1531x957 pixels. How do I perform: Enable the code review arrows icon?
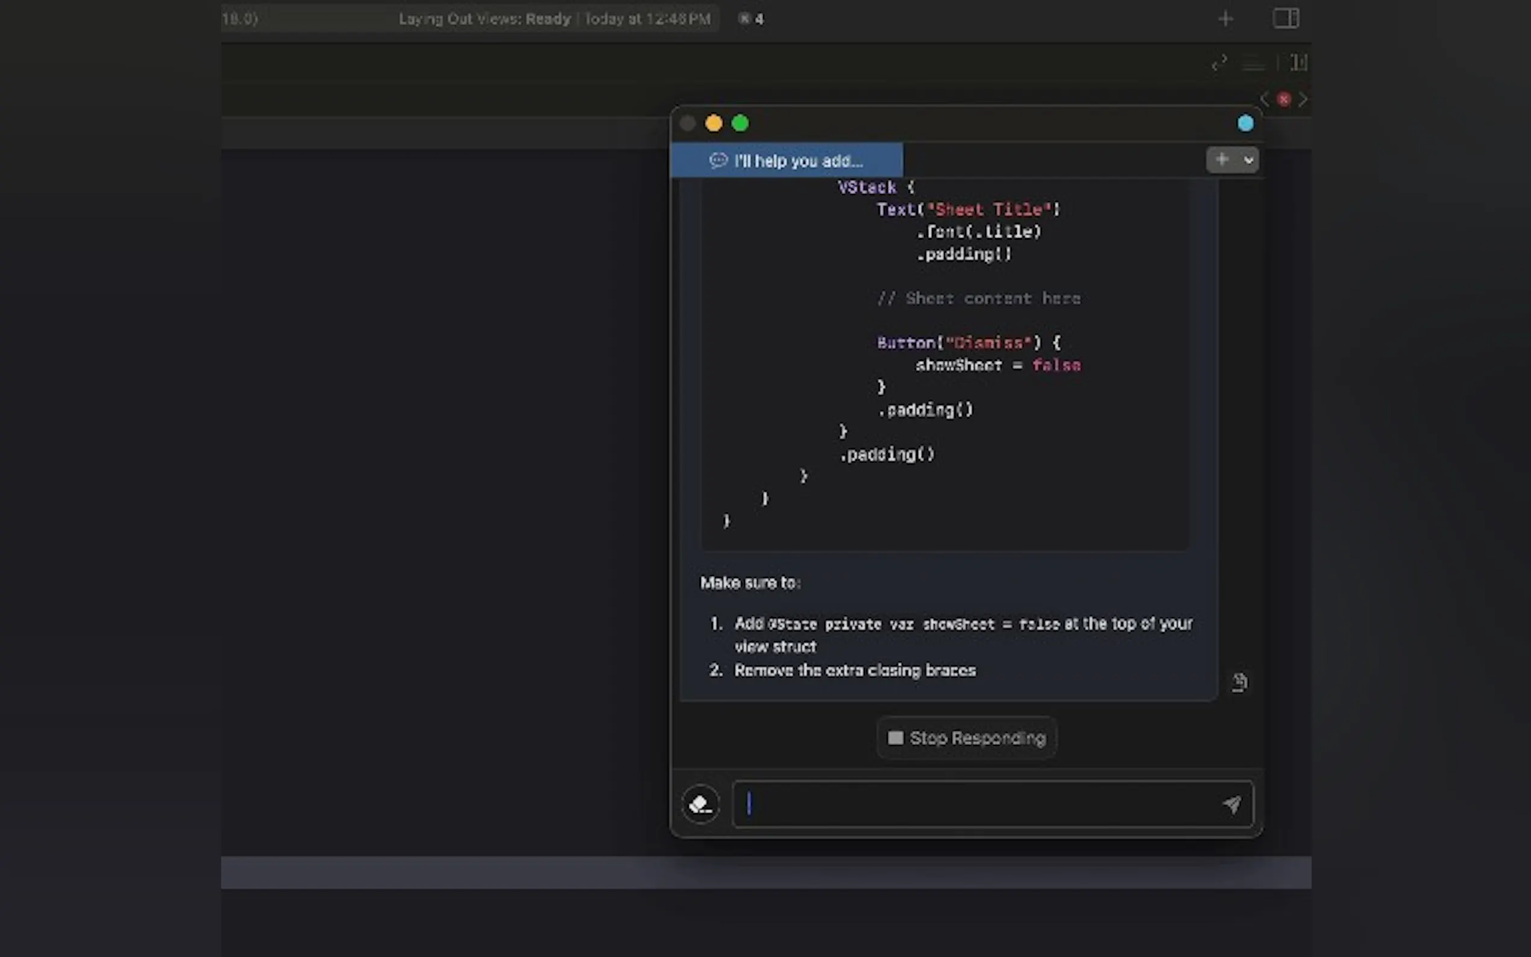(x=1219, y=63)
